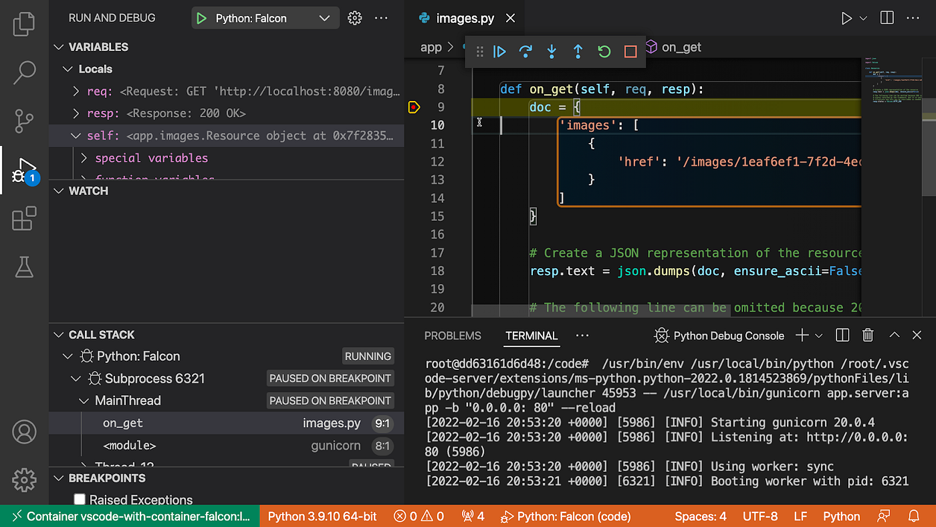Click the remote Container indicator in status bar
Screen dimensions: 936x527
(x=130, y=516)
